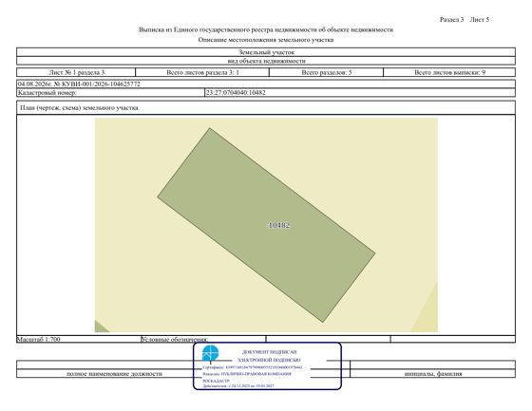
Task: Click 'ЭЛЕКТРОННОЙ ПОДПИСЬЮ' in the signature stamp
Action: [x=269, y=360]
